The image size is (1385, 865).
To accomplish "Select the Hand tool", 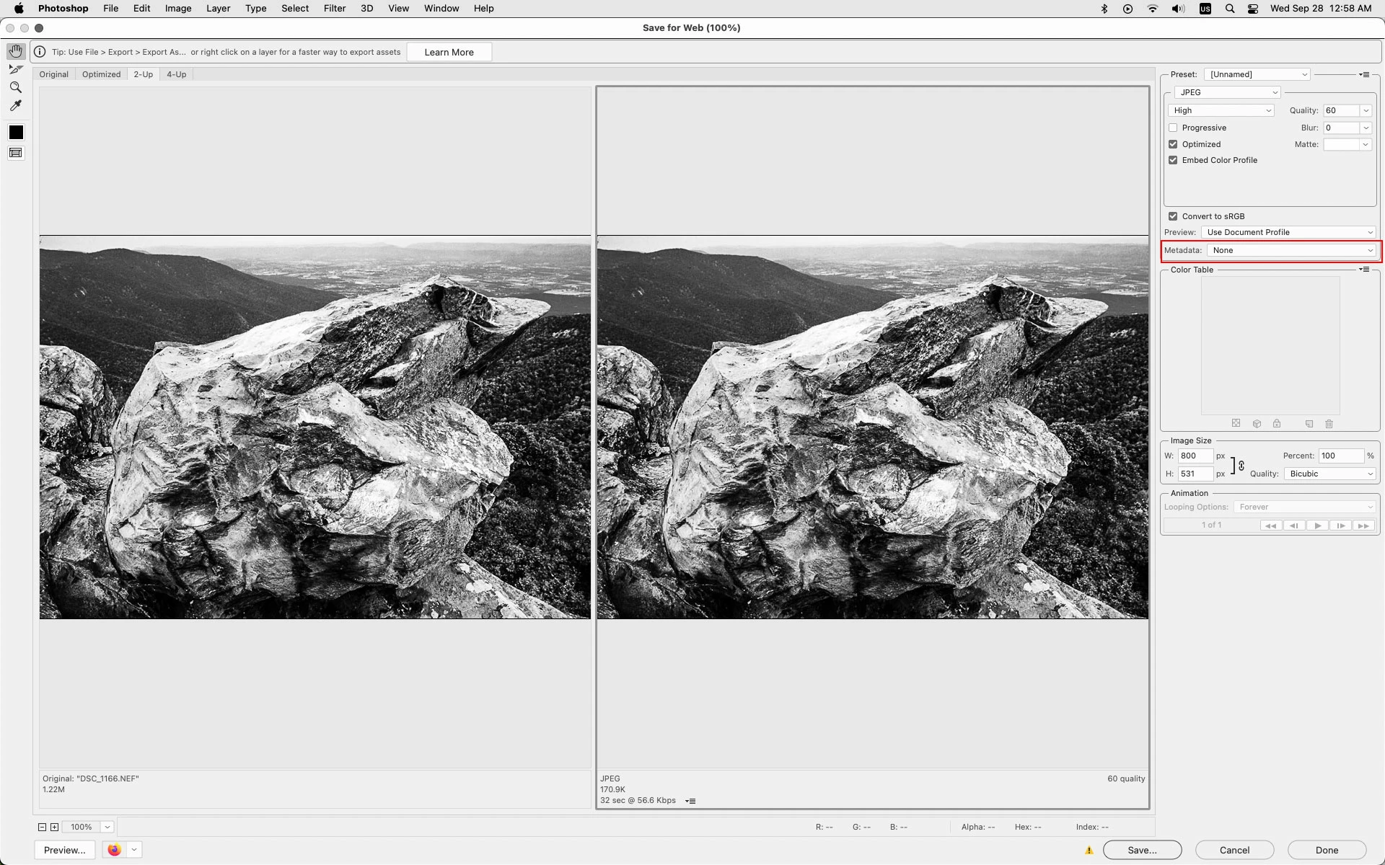I will tap(16, 51).
